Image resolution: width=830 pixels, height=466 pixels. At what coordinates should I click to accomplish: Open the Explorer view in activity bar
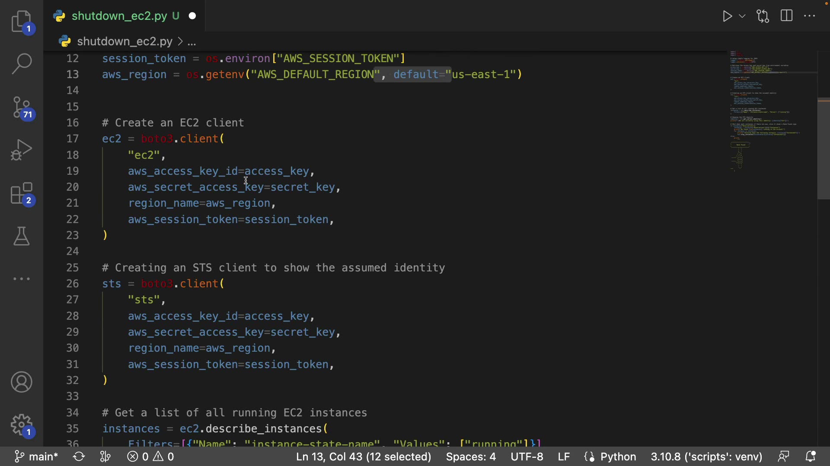21,22
